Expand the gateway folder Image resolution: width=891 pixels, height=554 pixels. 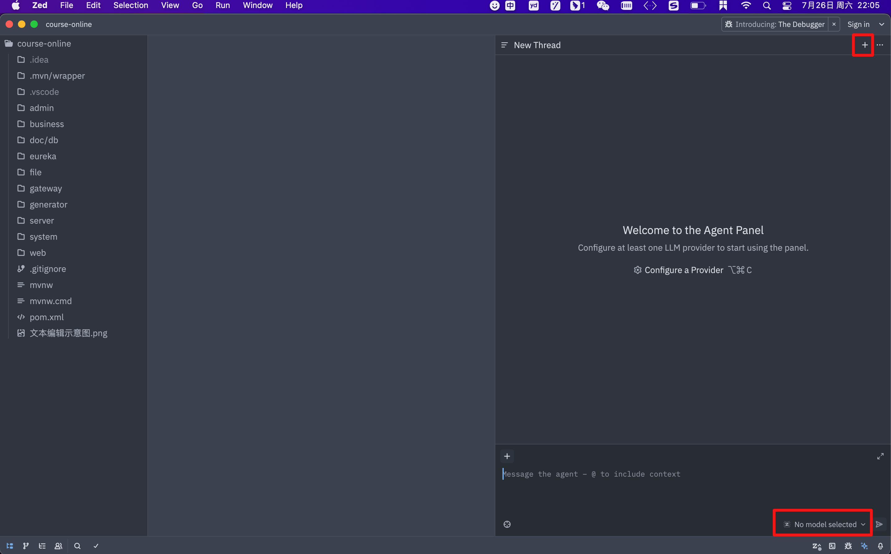[x=46, y=188]
